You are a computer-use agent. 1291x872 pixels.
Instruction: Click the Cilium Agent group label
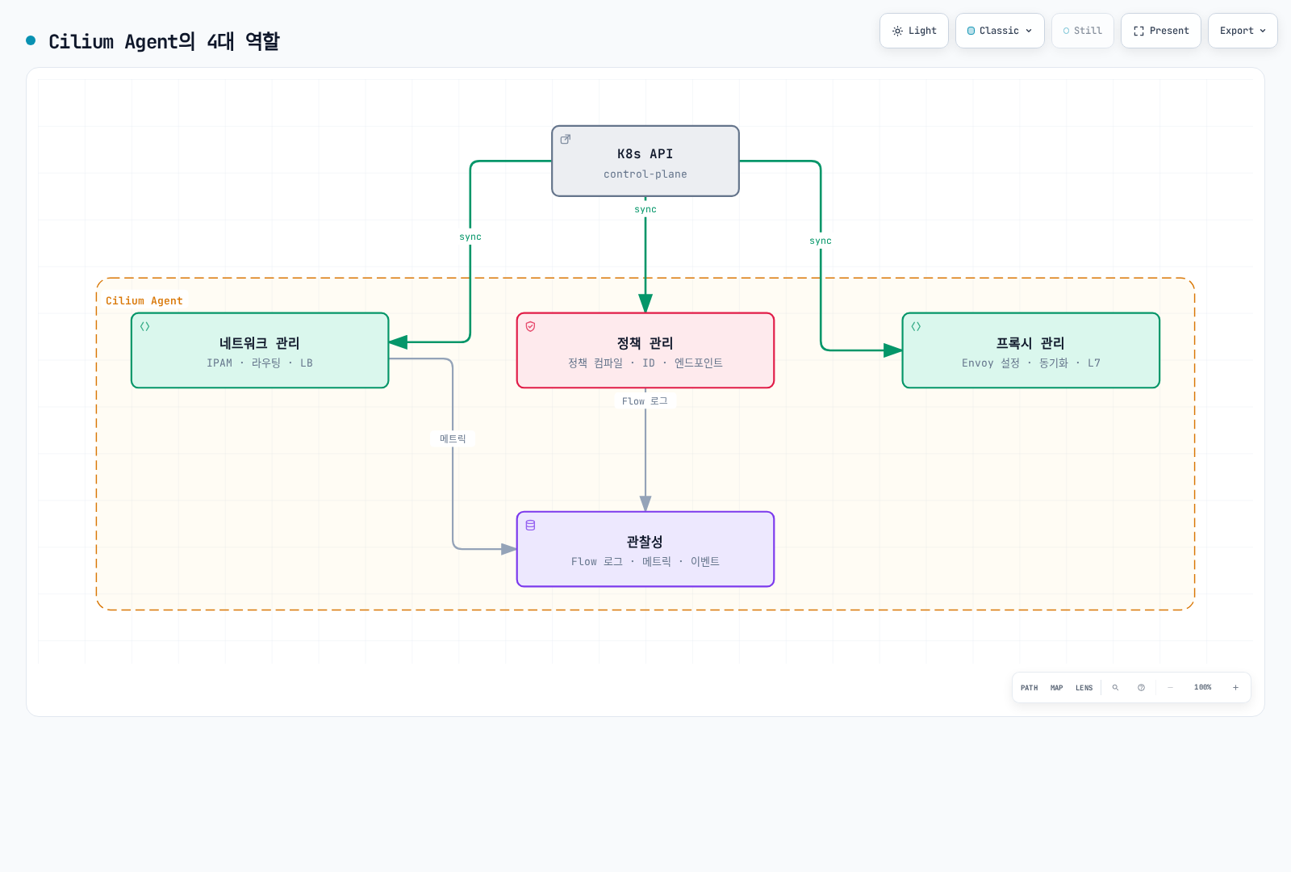pos(144,300)
